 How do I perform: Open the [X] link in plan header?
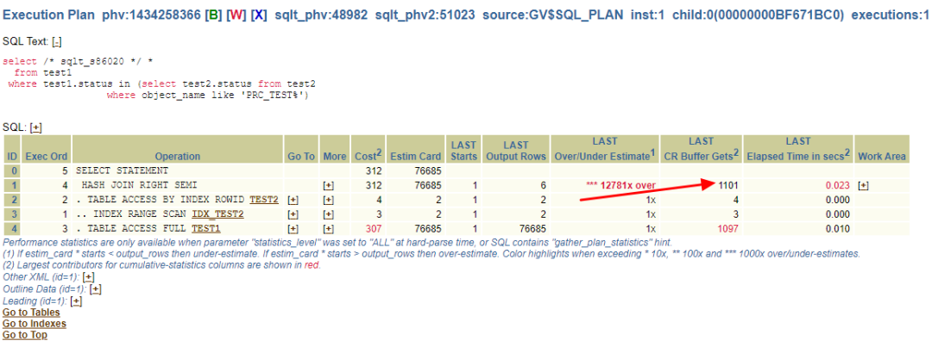click(x=258, y=15)
